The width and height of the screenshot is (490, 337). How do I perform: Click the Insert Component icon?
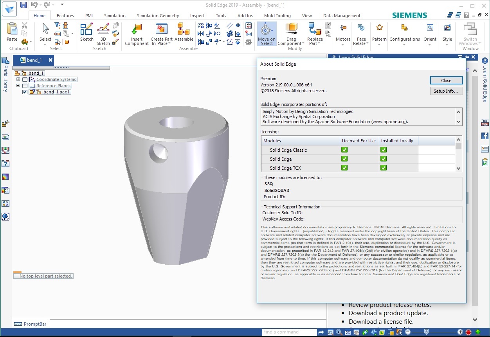(137, 29)
